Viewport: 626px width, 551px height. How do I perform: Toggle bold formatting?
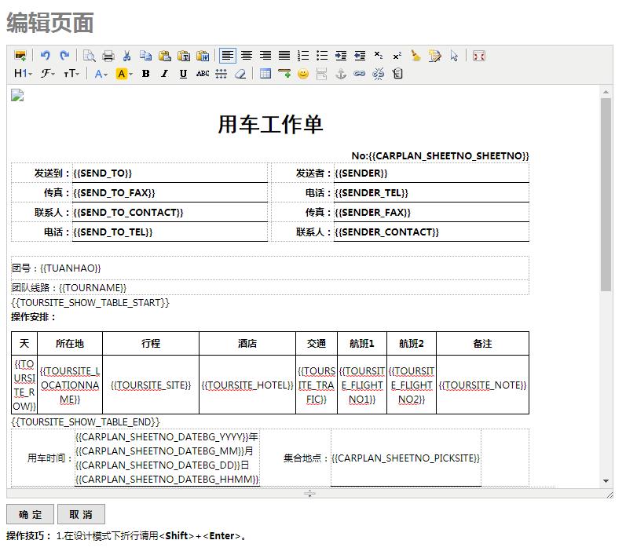click(146, 74)
